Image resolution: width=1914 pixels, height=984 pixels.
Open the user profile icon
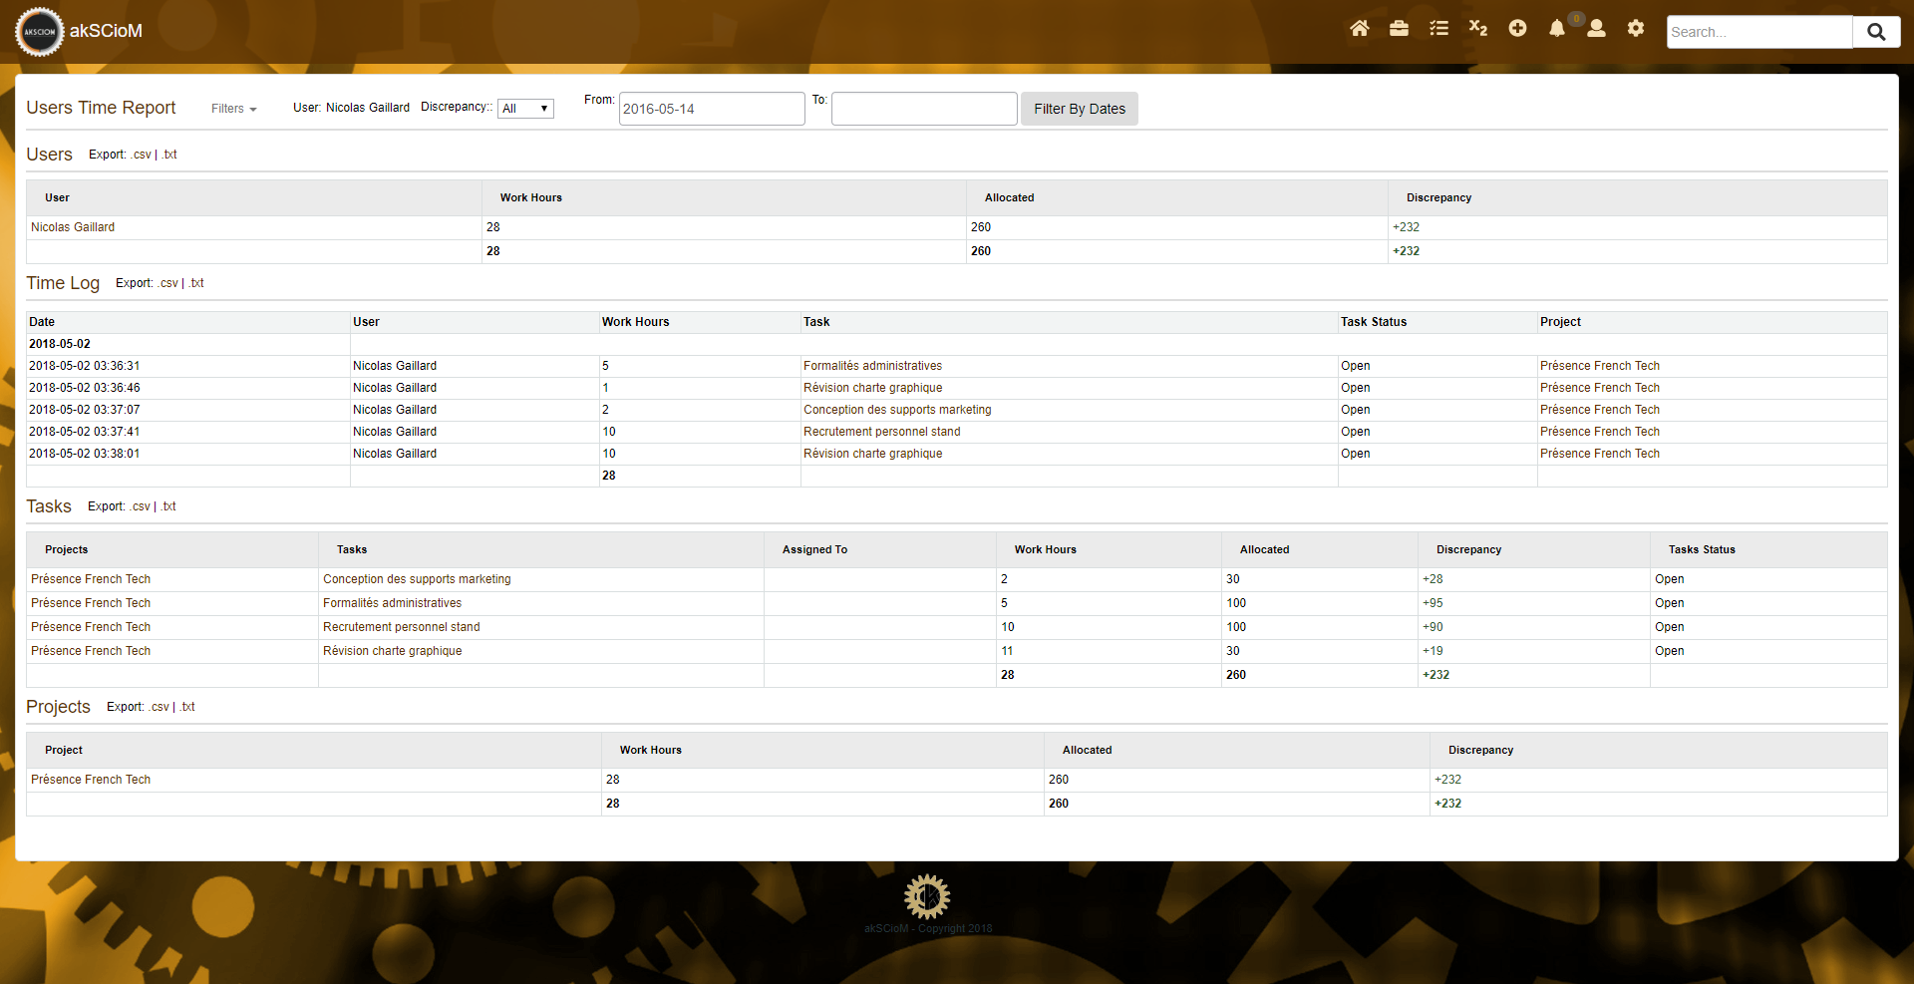coord(1596,29)
